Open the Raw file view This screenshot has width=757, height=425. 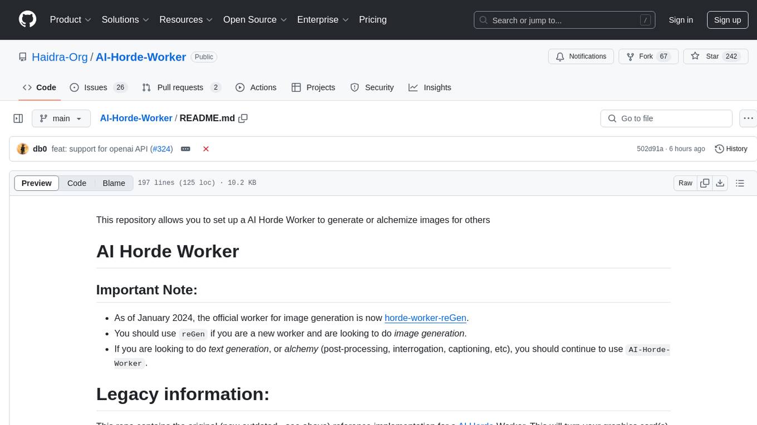(685, 183)
